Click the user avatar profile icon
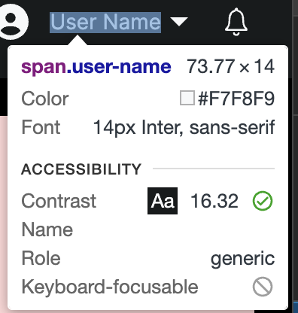The image size is (298, 313). pos(13,22)
